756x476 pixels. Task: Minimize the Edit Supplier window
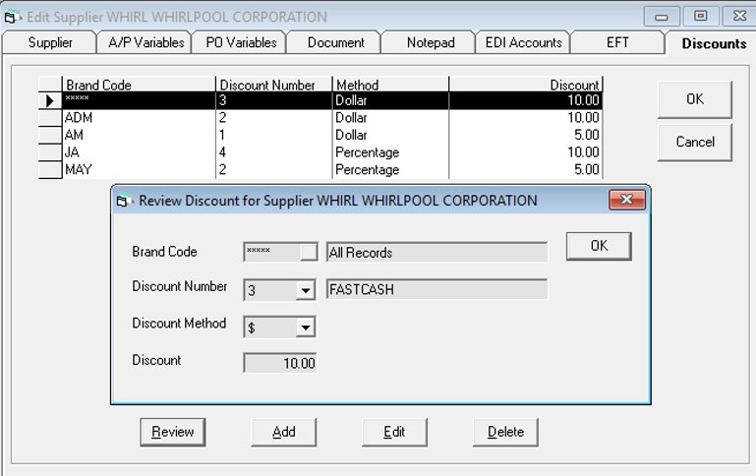click(x=662, y=17)
